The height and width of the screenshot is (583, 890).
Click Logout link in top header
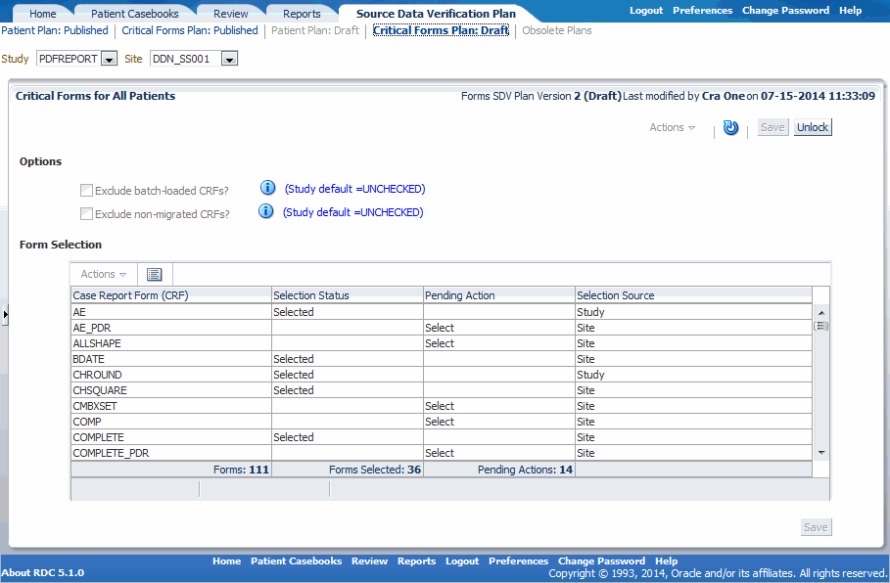(x=646, y=10)
